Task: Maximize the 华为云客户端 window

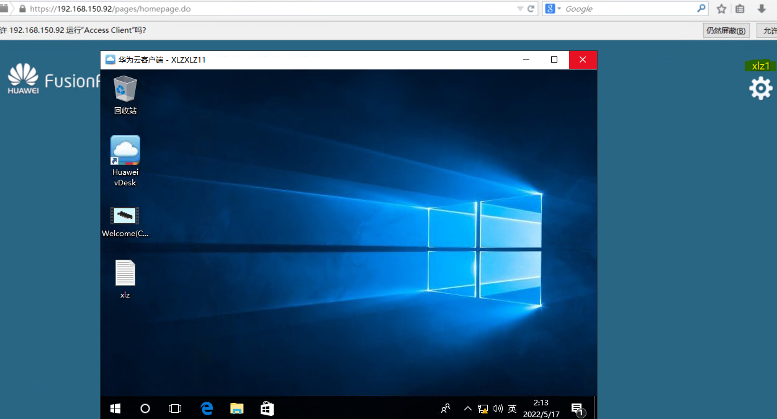Action: click(554, 60)
